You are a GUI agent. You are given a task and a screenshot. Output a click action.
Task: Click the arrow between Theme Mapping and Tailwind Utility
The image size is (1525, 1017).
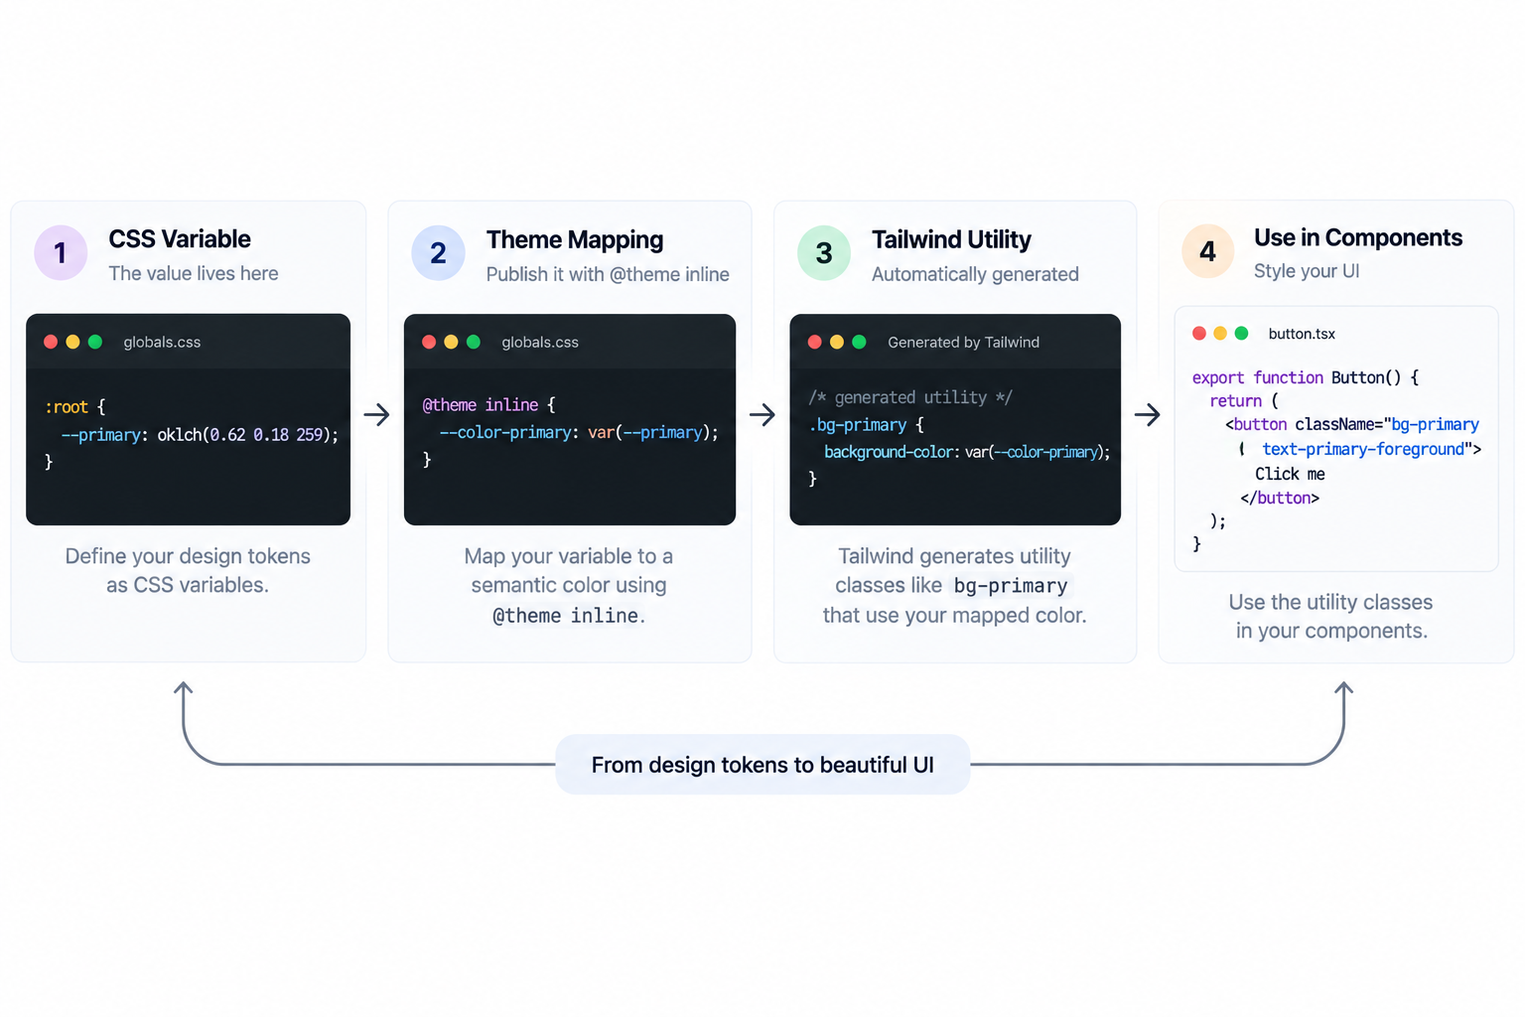(762, 414)
